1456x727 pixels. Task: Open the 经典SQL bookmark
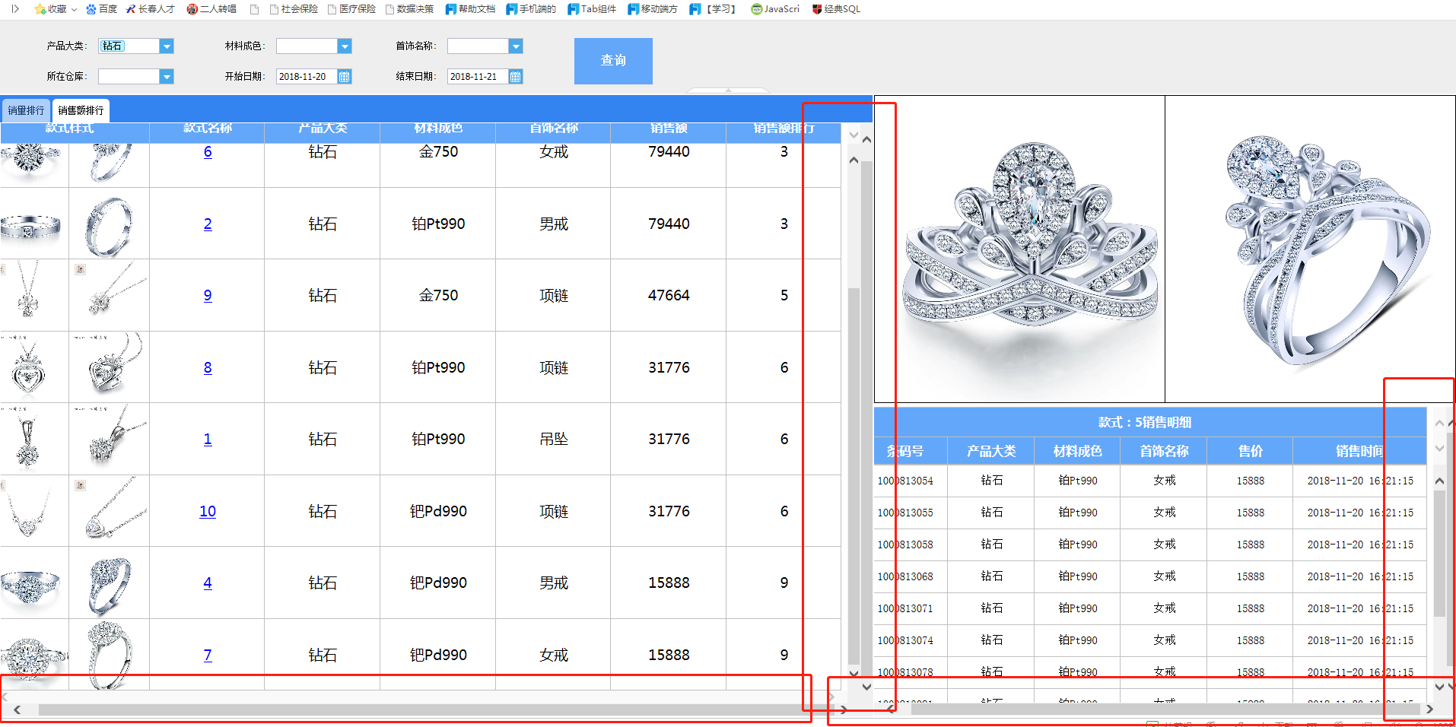836,9
